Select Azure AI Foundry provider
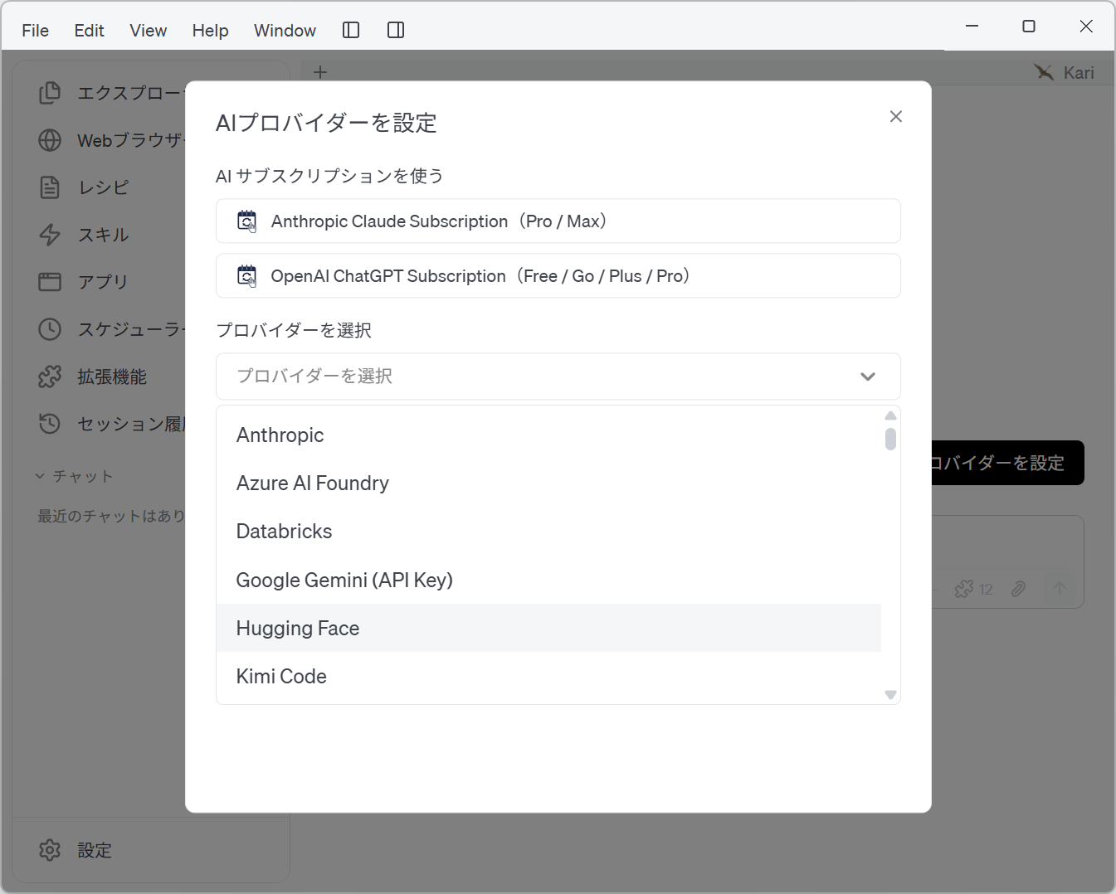The height and width of the screenshot is (894, 1116). tap(548, 483)
